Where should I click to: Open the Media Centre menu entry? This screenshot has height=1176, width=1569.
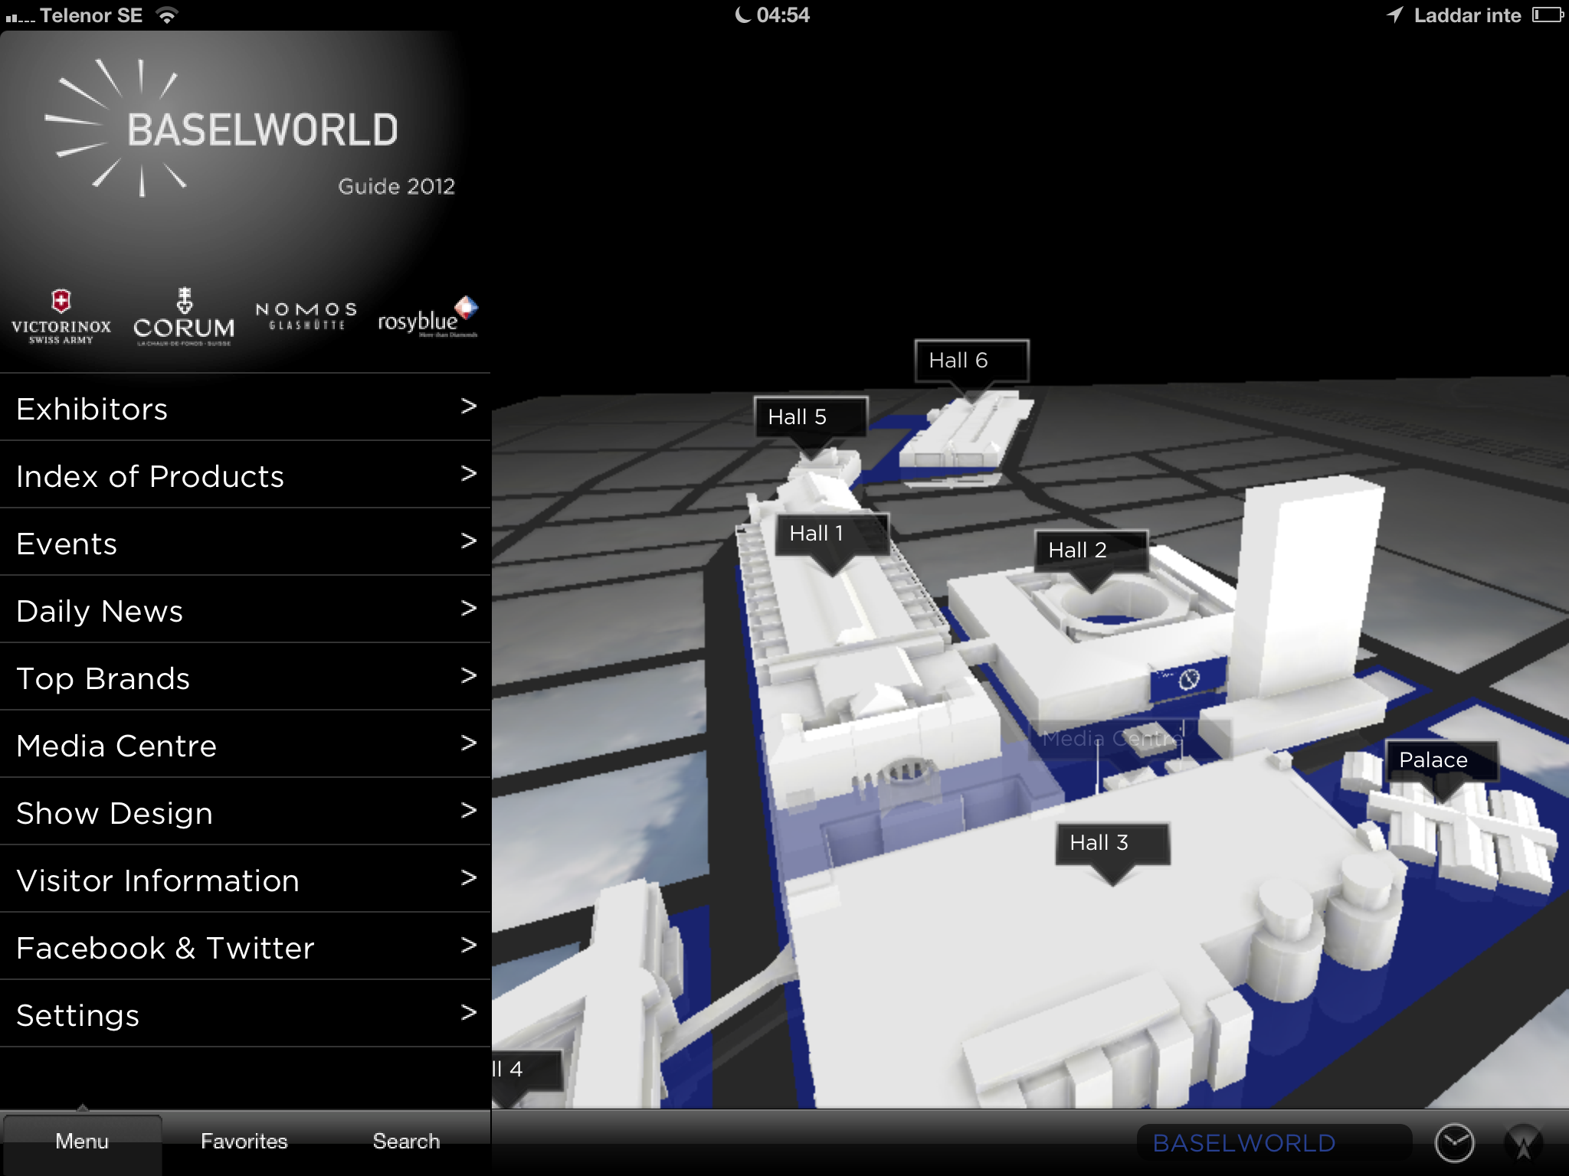[245, 744]
